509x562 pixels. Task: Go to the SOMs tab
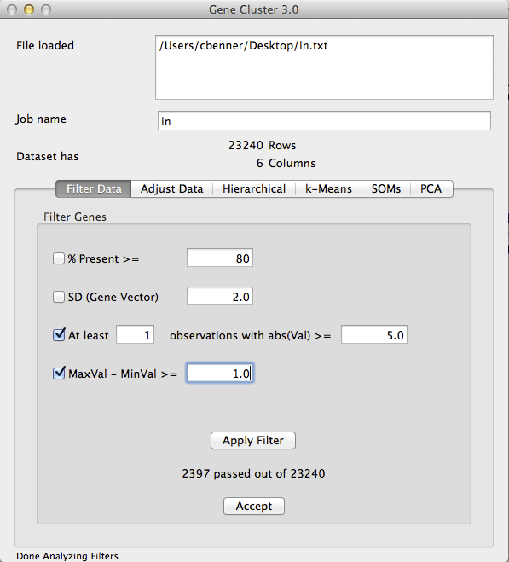(x=386, y=188)
